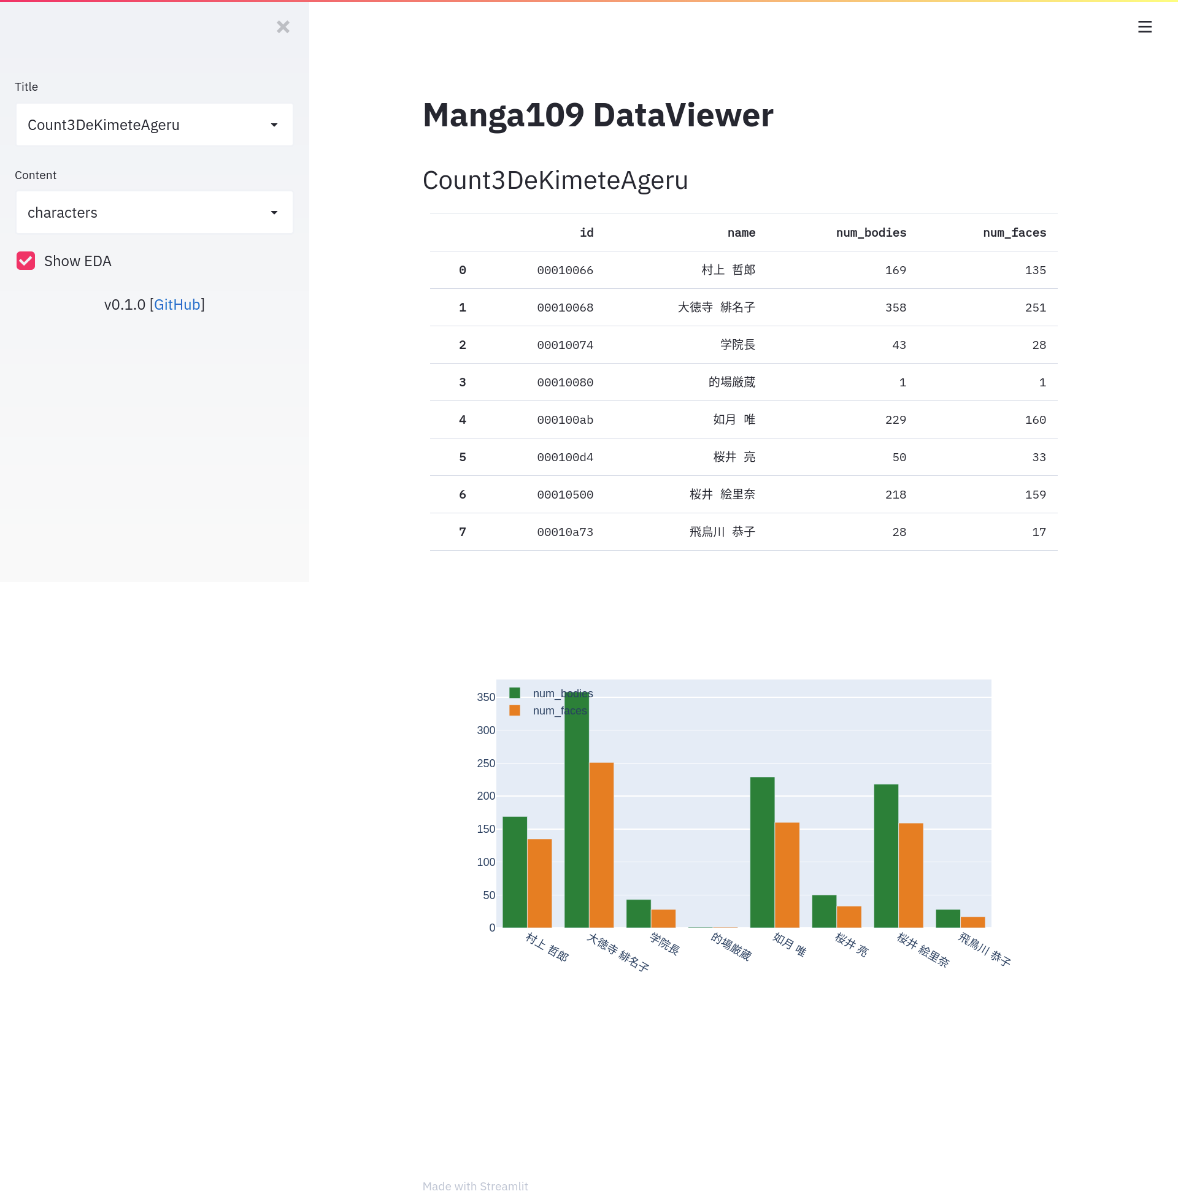This screenshot has width=1178, height=1202.
Task: Click the Title dropdown arrow
Action: coord(274,125)
